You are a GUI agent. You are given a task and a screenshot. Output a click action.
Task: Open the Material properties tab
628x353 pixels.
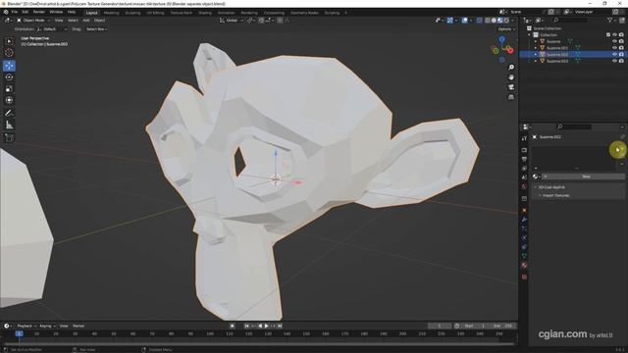(x=524, y=266)
